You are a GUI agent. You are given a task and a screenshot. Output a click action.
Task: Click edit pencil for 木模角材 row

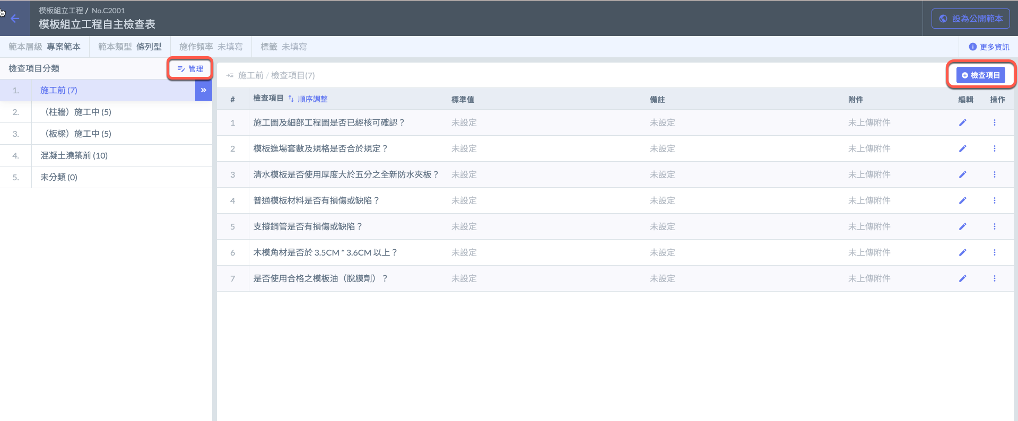pos(962,252)
